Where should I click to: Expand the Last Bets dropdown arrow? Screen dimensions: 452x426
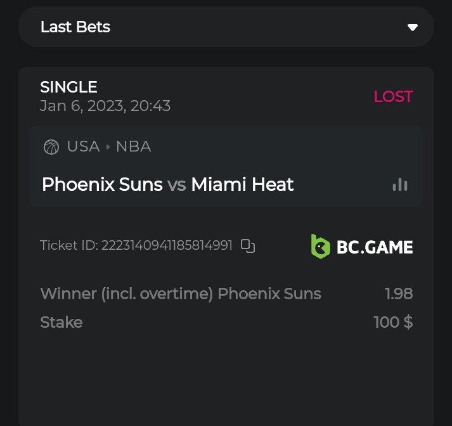coord(413,27)
